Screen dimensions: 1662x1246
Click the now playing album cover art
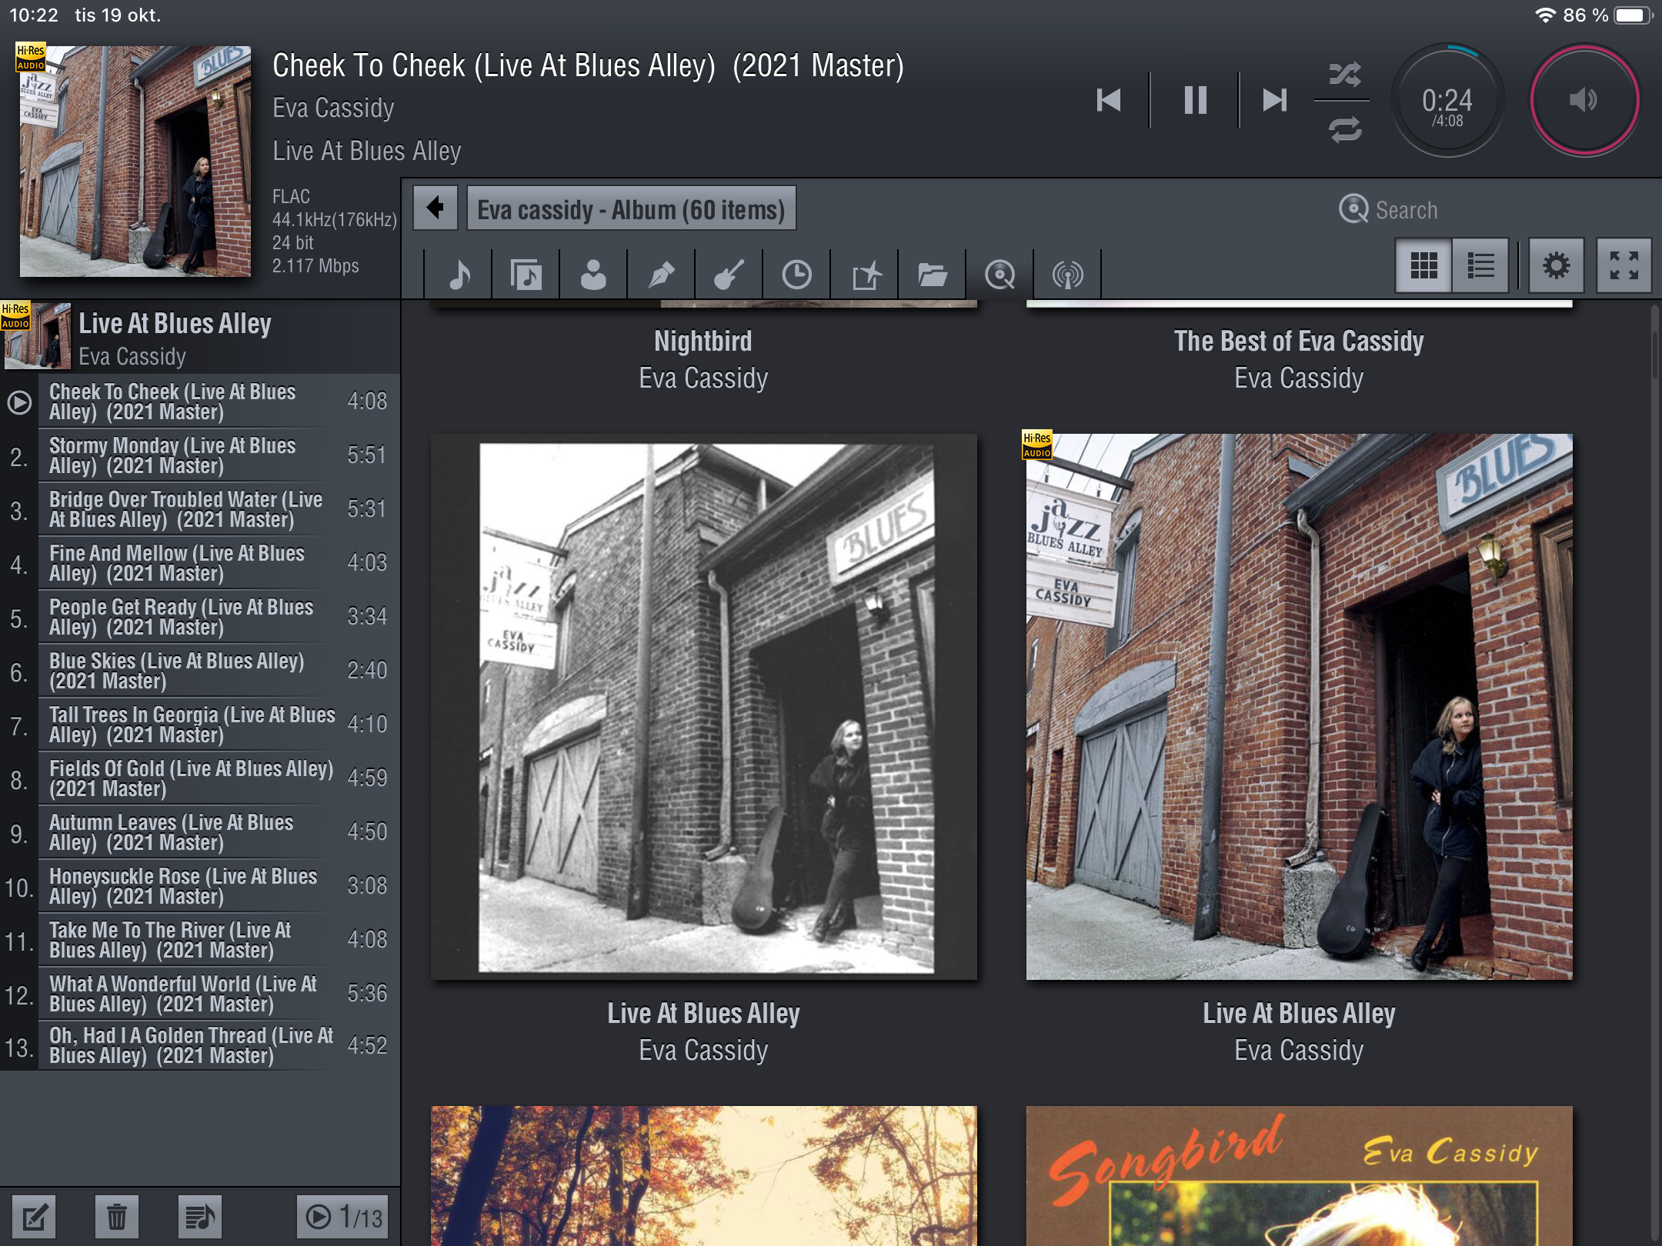coord(135,161)
